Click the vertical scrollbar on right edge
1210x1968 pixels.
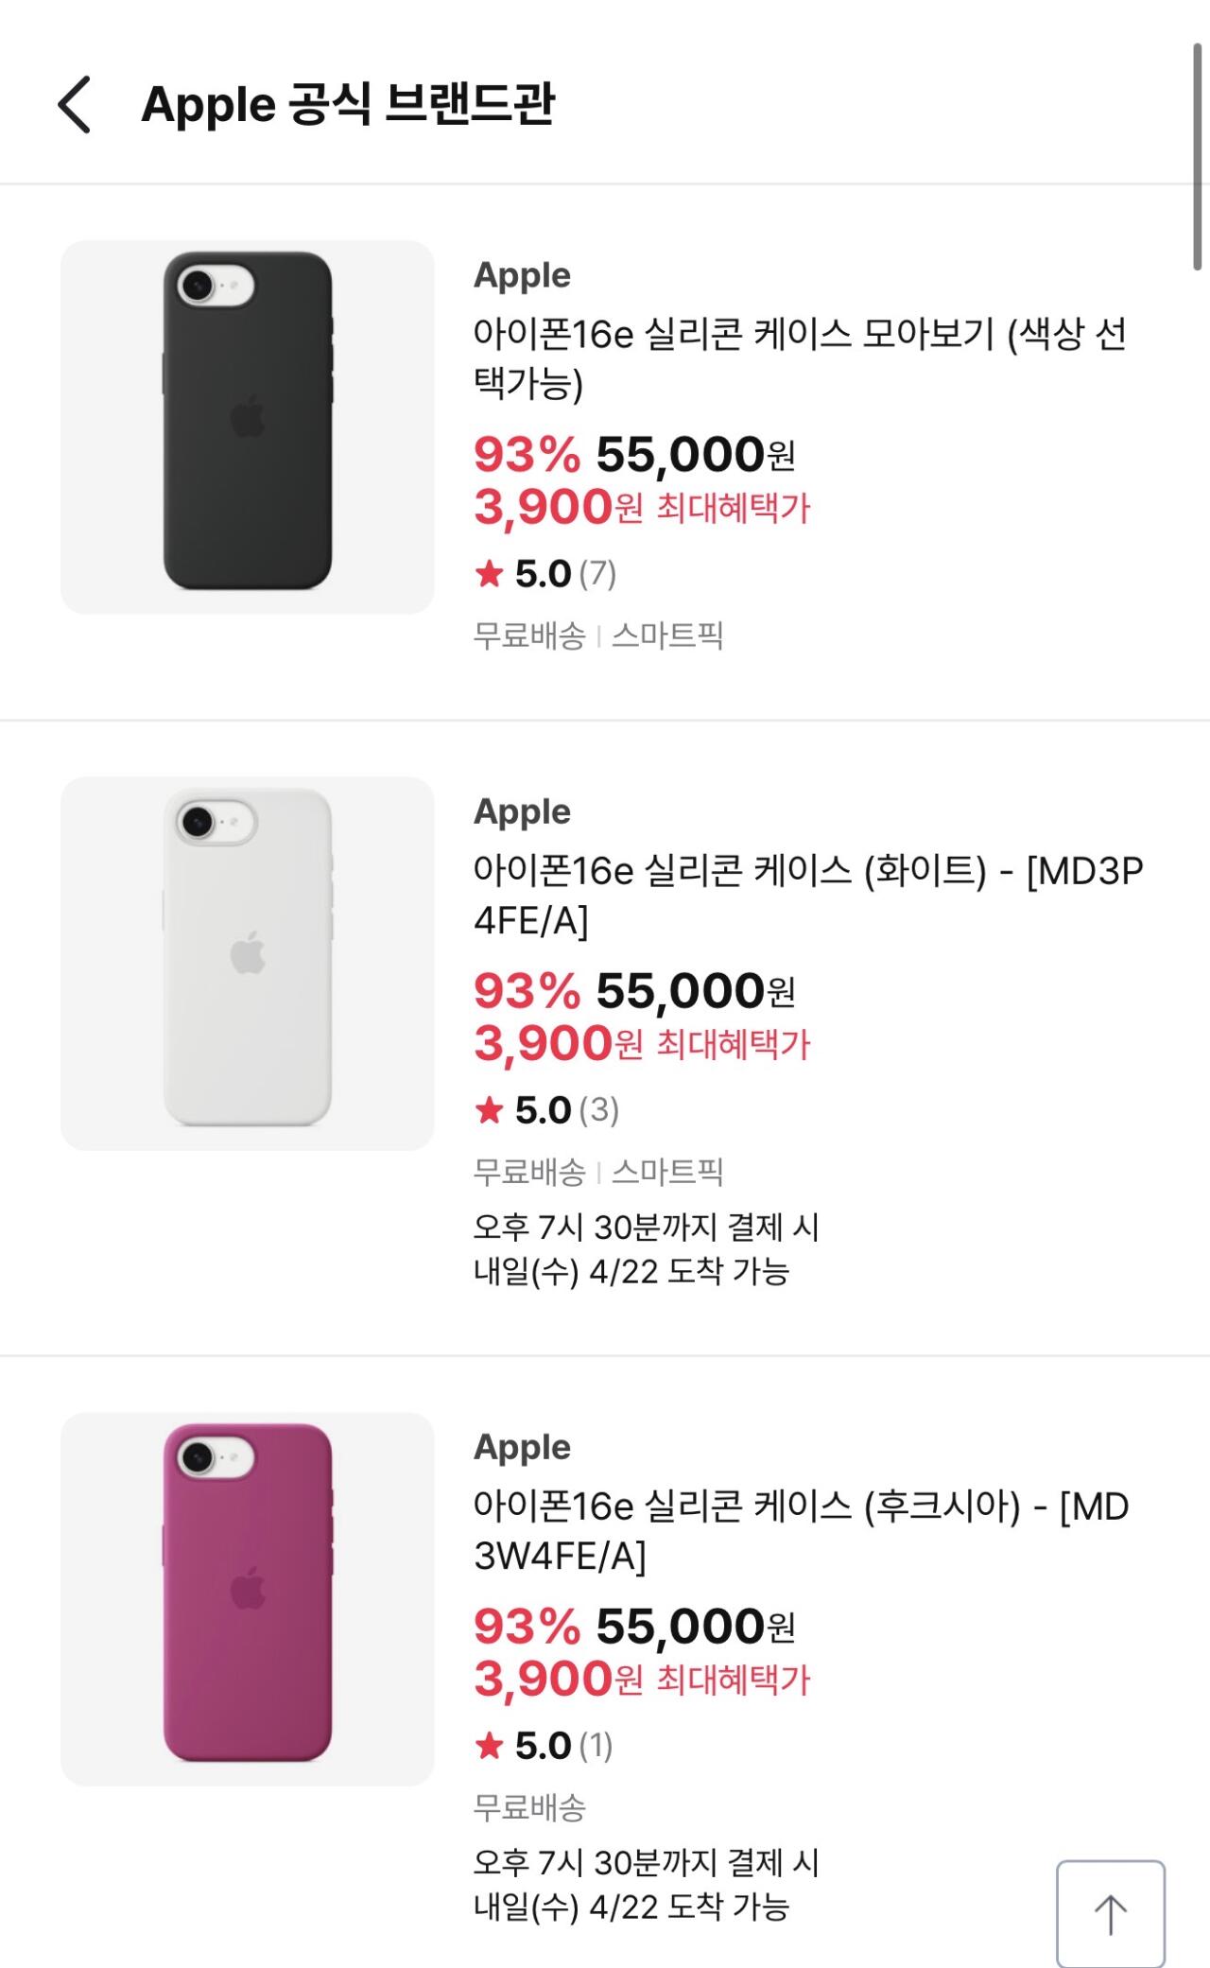point(1197,156)
